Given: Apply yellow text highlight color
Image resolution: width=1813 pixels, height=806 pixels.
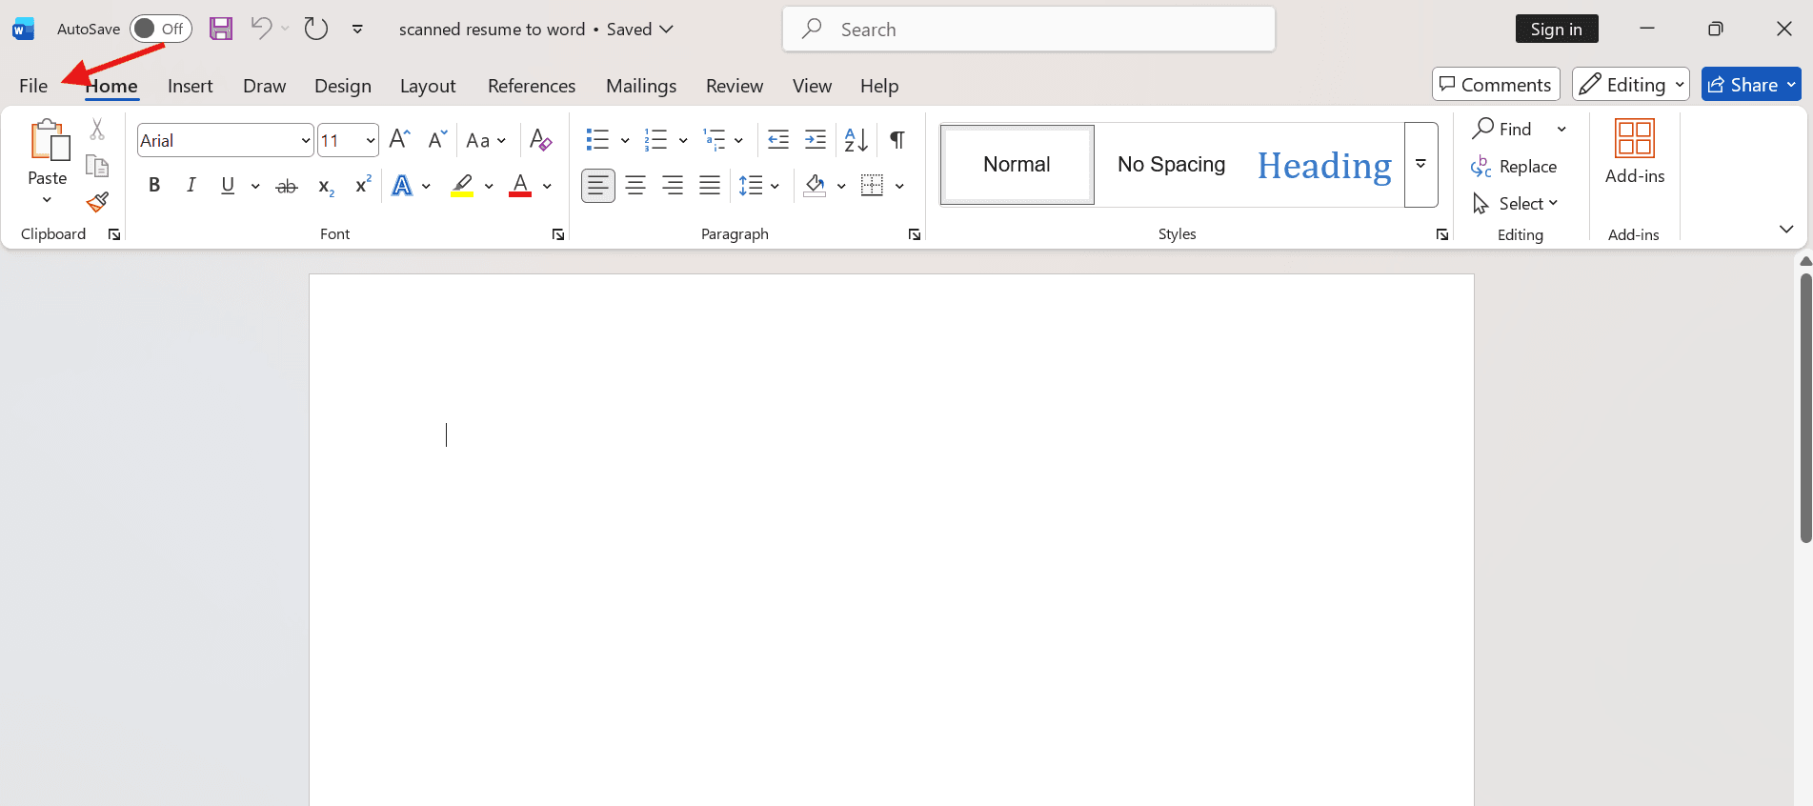Looking at the screenshot, I should point(462,186).
